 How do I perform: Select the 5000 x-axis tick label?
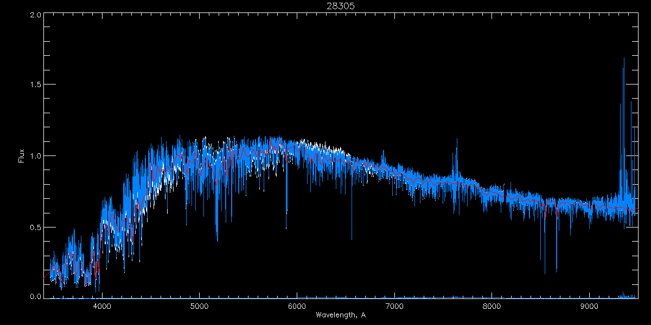pos(199,305)
